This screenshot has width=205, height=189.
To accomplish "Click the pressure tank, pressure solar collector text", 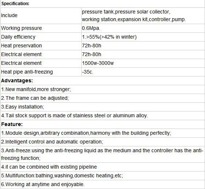I will pos(126,12).
